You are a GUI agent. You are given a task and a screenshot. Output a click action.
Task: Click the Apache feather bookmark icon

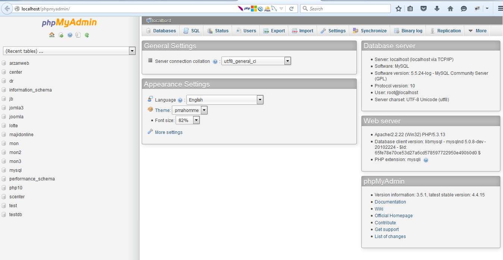(x=241, y=9)
